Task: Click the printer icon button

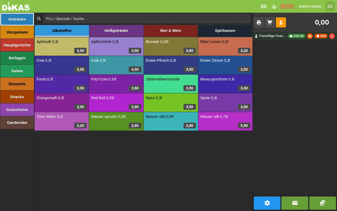Action: click(259, 22)
